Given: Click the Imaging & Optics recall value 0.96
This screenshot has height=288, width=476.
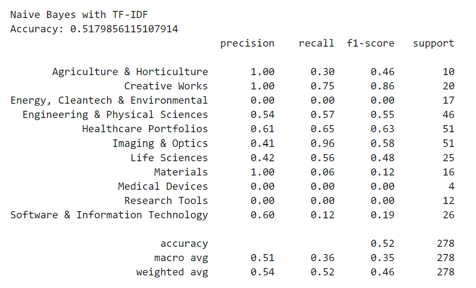Looking at the screenshot, I should [322, 144].
